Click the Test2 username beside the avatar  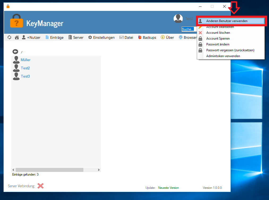tap(189, 19)
